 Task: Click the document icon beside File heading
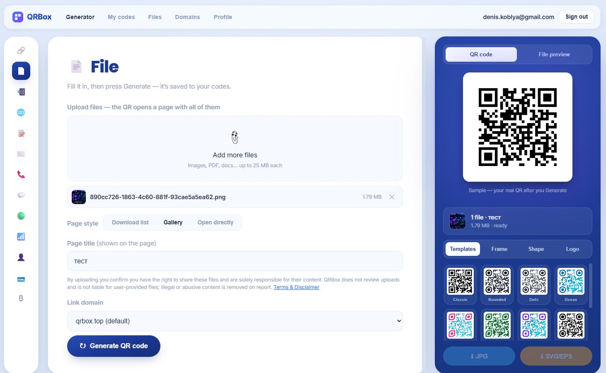(76, 66)
